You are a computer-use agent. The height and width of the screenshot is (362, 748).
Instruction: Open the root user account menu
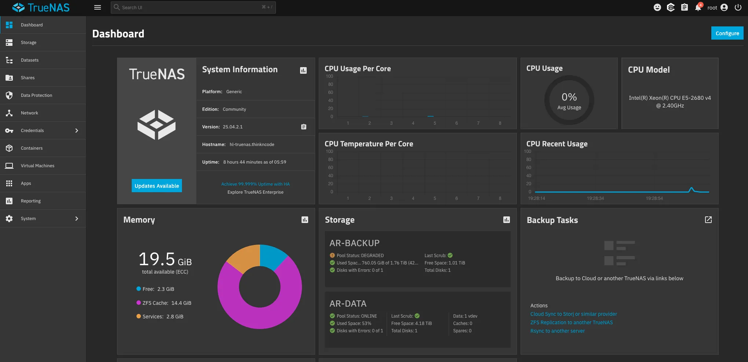[x=718, y=7]
